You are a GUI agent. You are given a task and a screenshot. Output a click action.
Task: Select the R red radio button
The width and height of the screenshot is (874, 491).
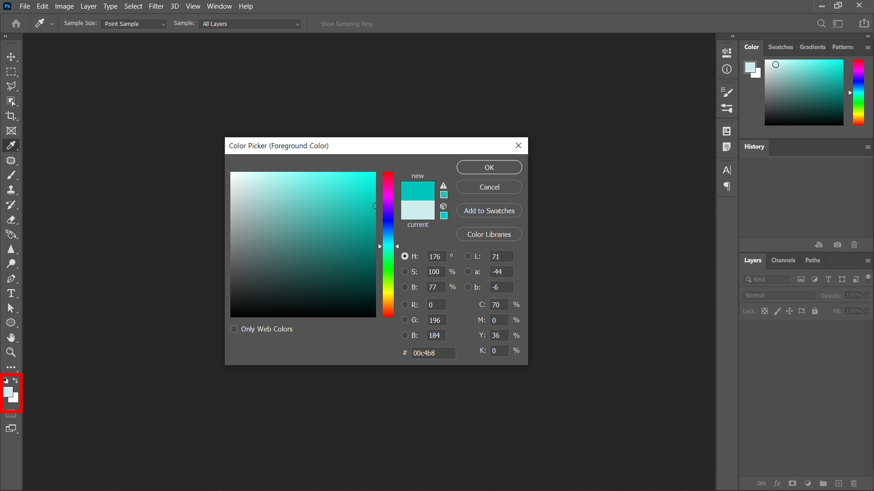405,305
